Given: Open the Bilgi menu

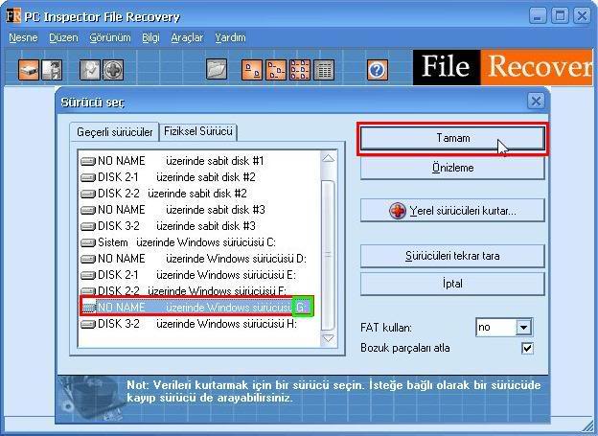Looking at the screenshot, I should coord(150,37).
